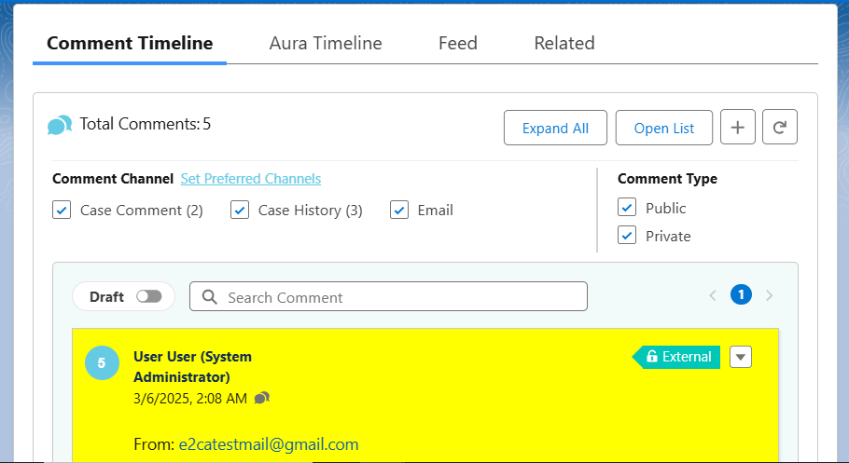Click the e2catestmail@gmail.com email link
The height and width of the screenshot is (463, 849).
pos(269,444)
